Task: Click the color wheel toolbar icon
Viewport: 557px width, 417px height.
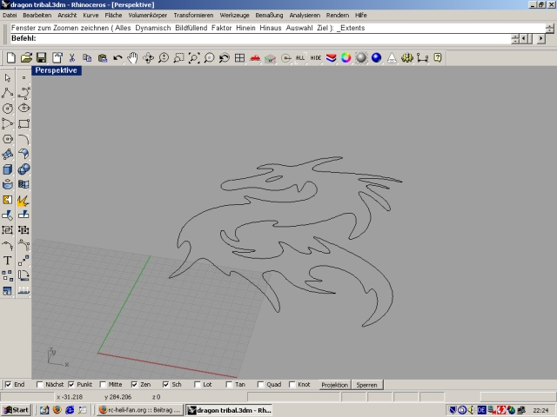Action: coord(346,58)
